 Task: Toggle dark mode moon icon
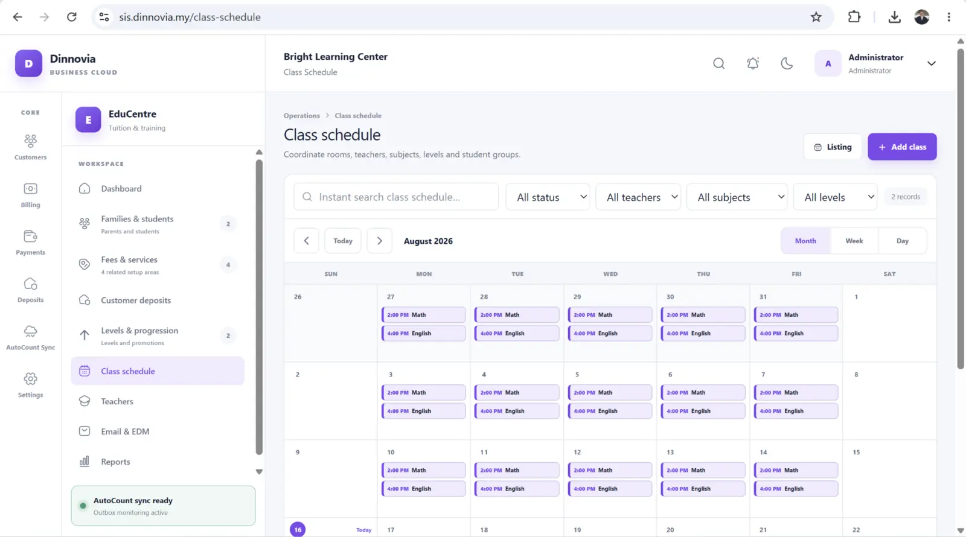coord(787,63)
